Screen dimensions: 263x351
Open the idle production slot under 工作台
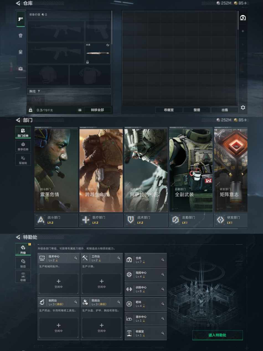102,283
